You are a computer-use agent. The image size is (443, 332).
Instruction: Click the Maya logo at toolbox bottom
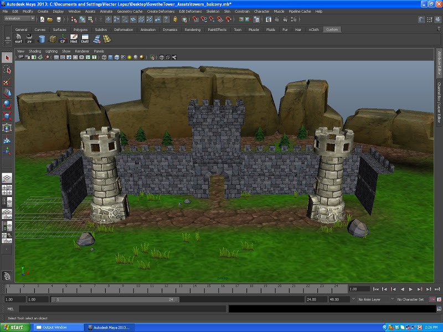click(7, 276)
